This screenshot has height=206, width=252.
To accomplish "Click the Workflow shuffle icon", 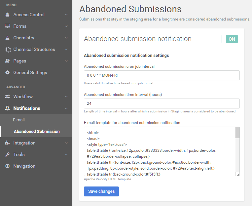I will [x=7, y=97].
